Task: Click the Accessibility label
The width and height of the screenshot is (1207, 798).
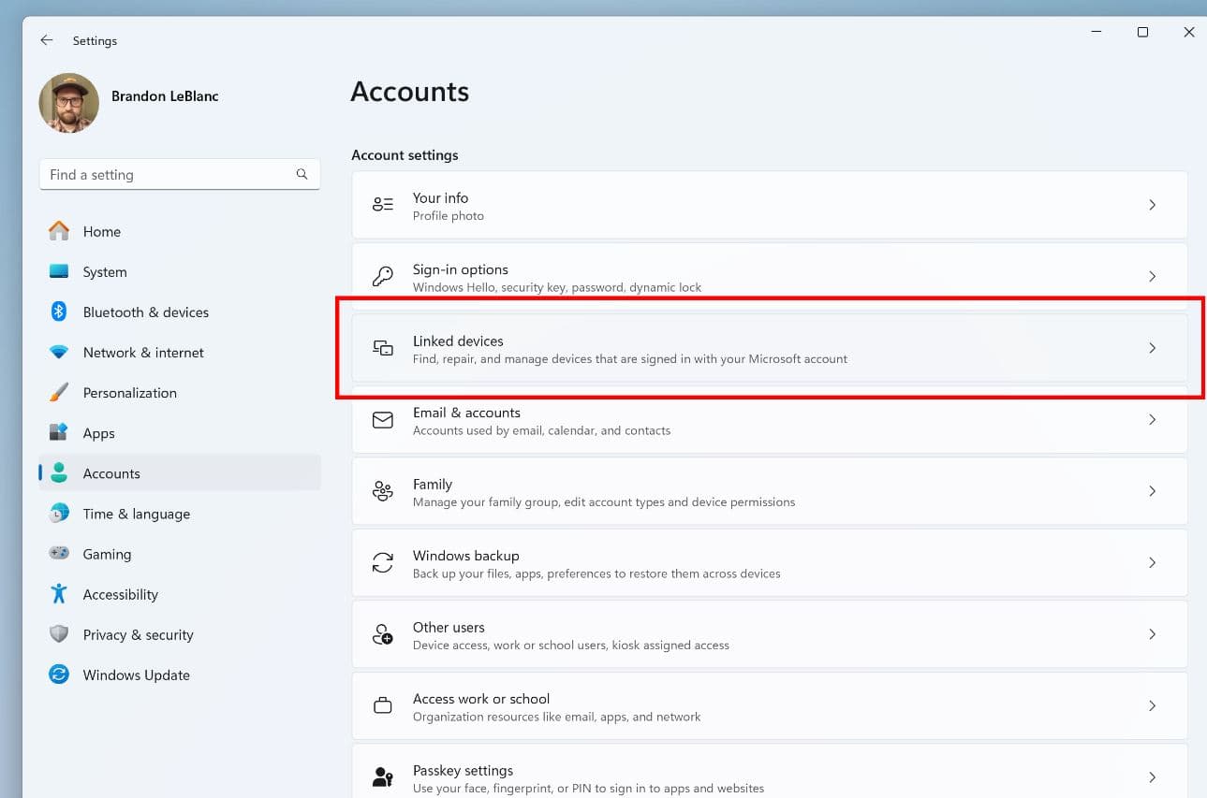Action: (x=121, y=594)
